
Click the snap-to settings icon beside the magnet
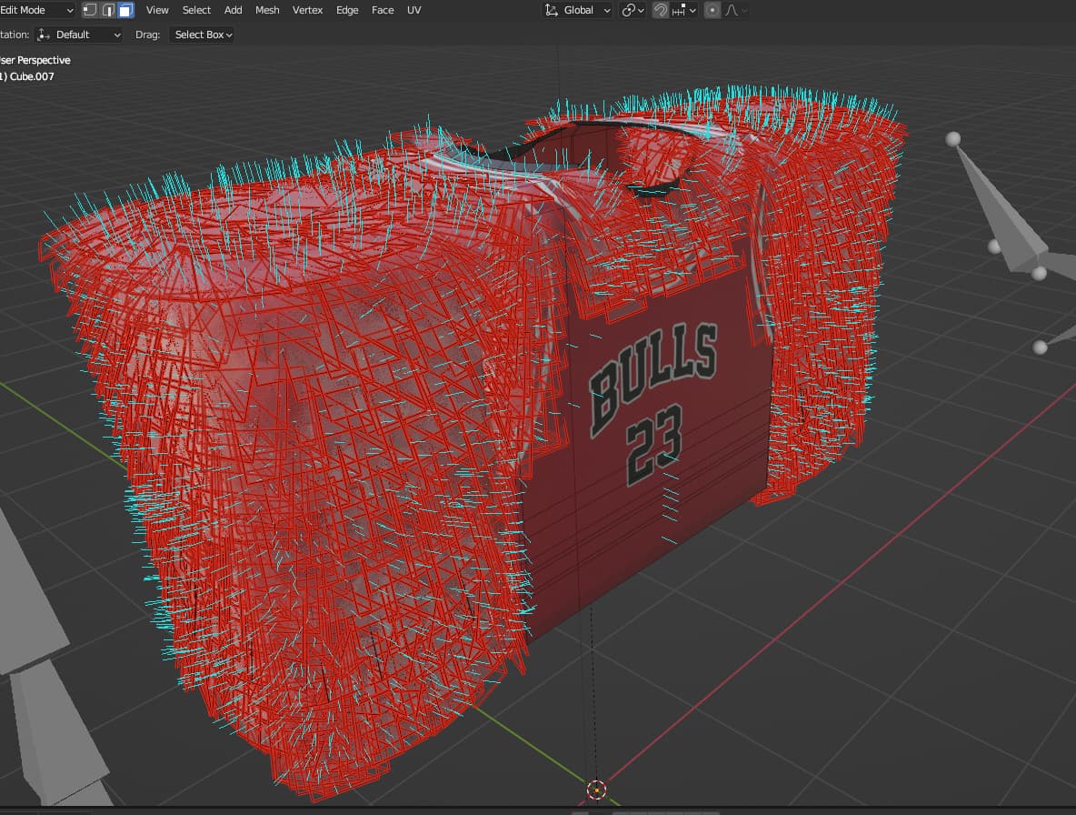pyautogui.click(x=679, y=10)
